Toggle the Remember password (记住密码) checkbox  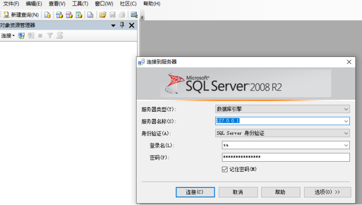tap(224, 169)
